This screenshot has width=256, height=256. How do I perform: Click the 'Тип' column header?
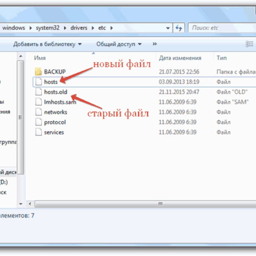point(222,58)
